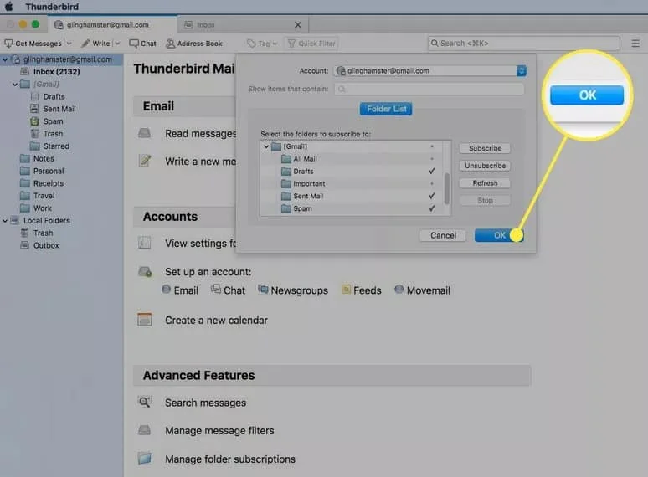Image resolution: width=648 pixels, height=477 pixels.
Task: Set up a Newsgroups account
Action: tap(293, 290)
